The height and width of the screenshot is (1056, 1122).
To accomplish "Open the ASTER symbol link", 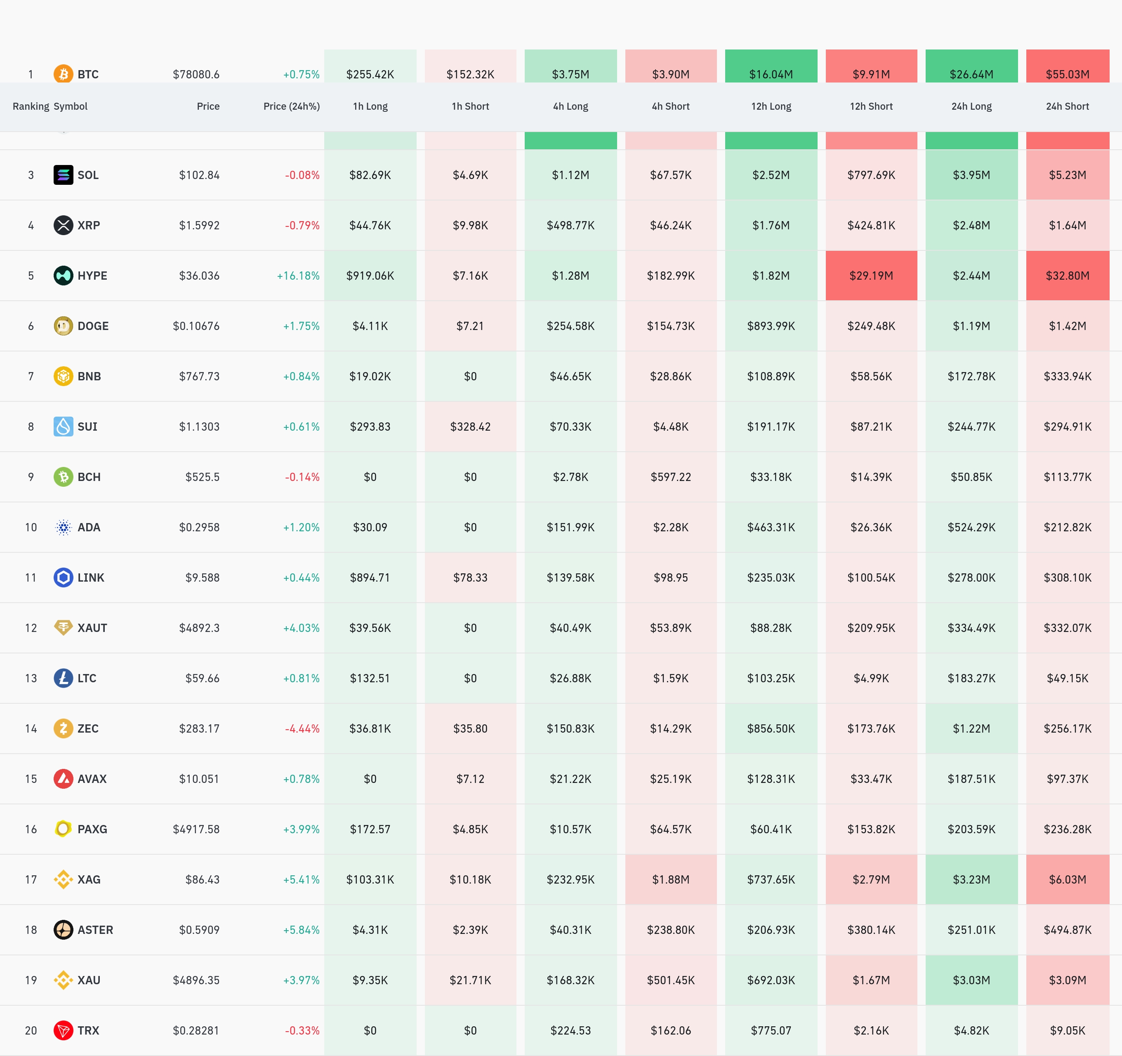I will (95, 930).
